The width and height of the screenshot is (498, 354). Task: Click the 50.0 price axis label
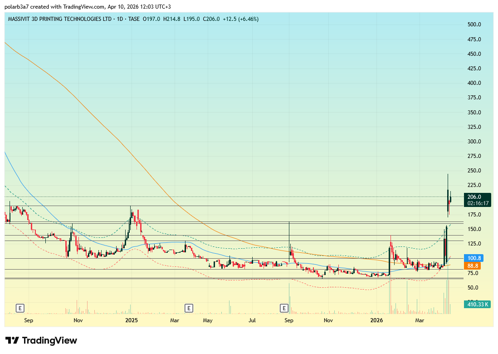(473, 288)
